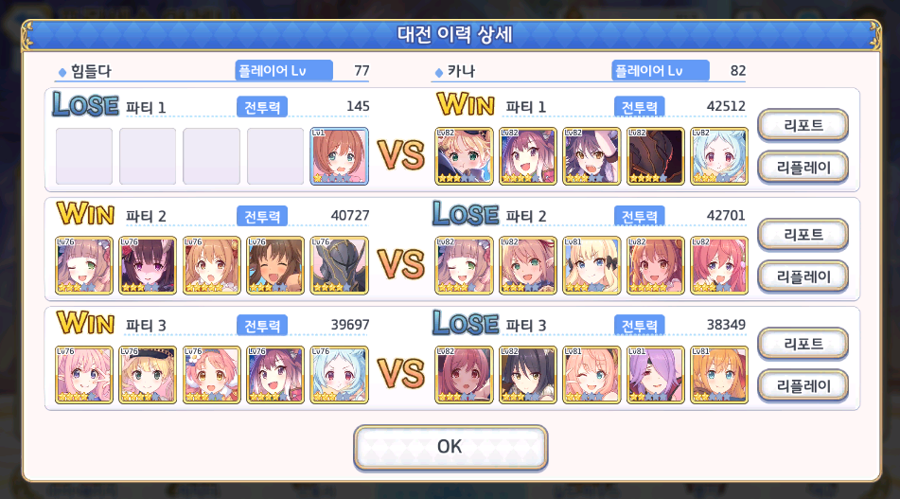
Task: Play the 리플레이 replay for party 3
Action: tap(803, 385)
